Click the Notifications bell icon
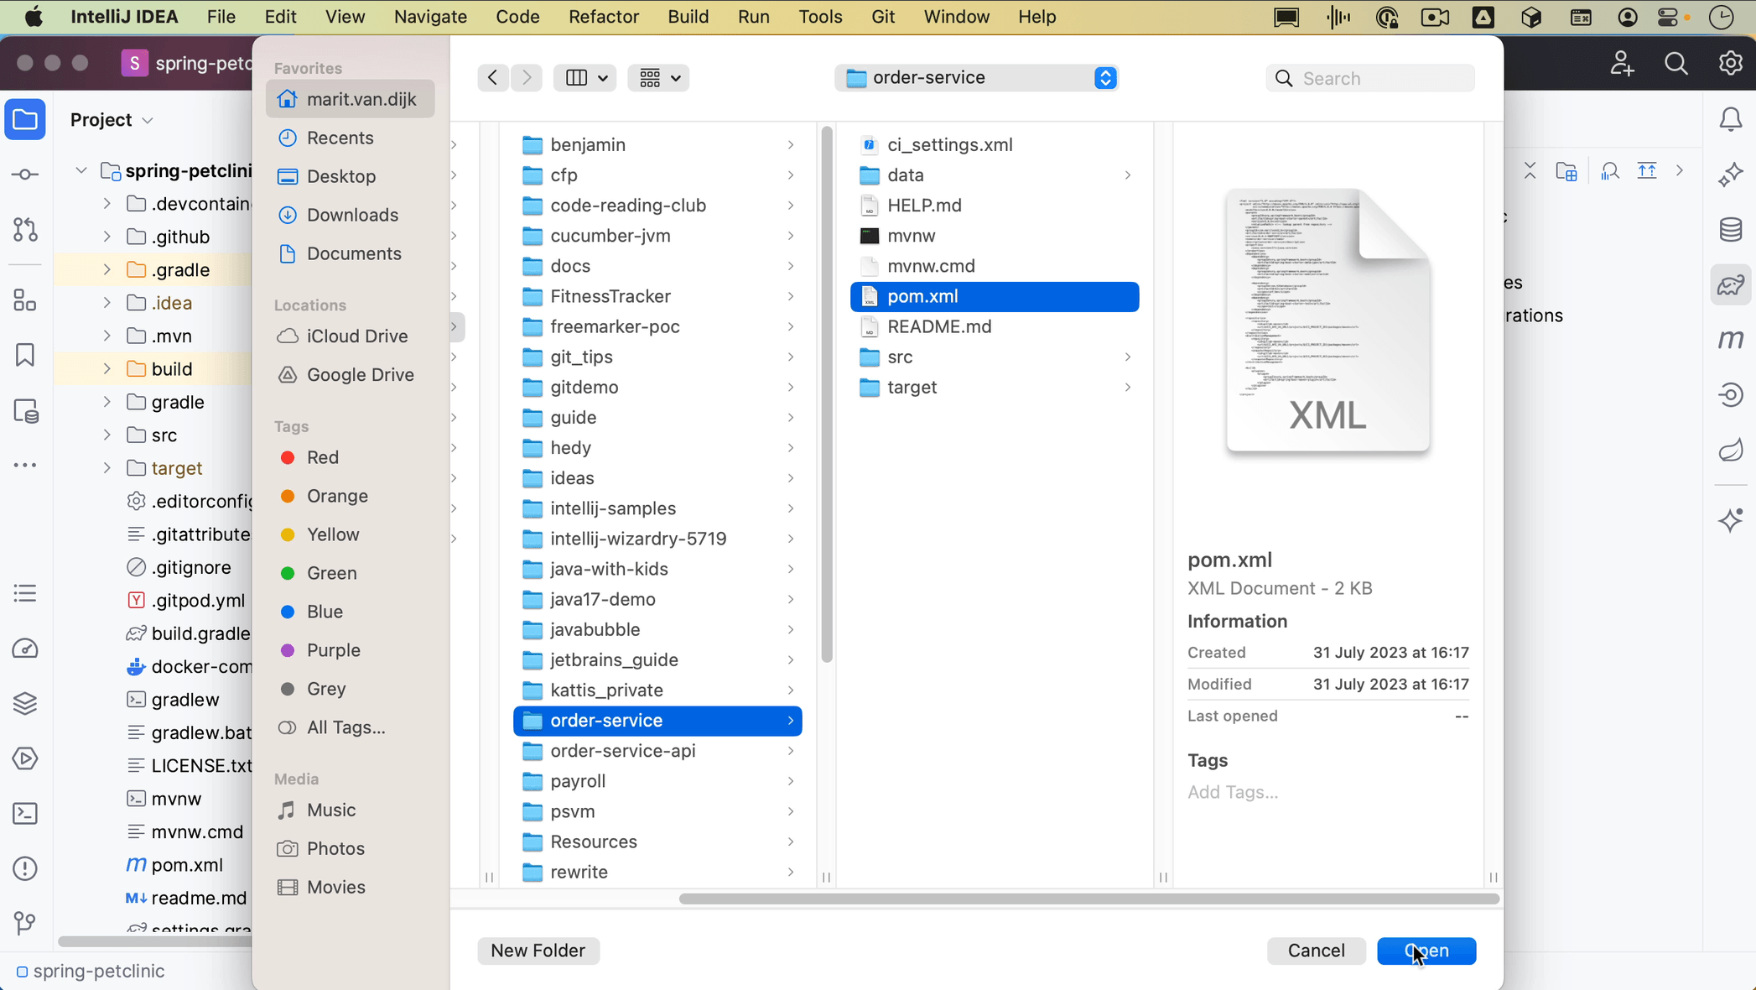 (1731, 120)
